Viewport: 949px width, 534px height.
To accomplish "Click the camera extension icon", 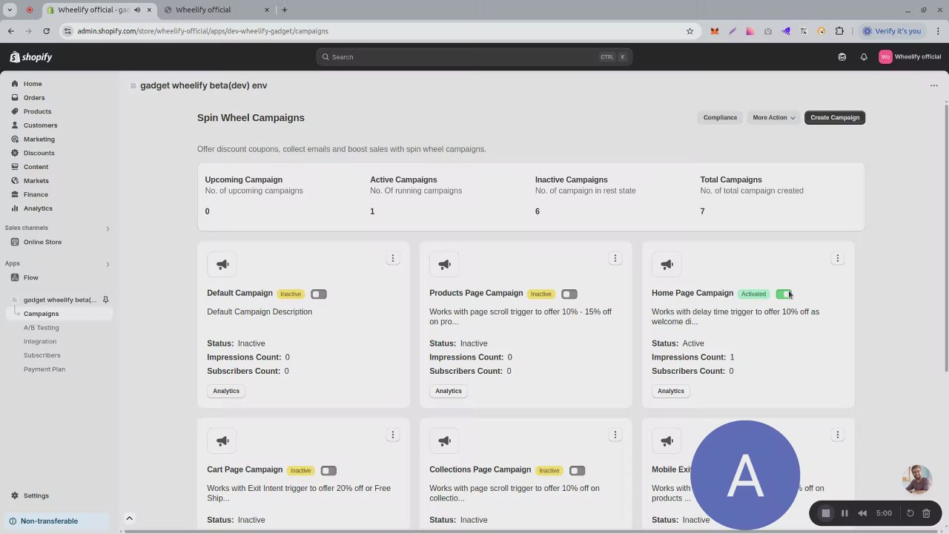I will point(767,31).
